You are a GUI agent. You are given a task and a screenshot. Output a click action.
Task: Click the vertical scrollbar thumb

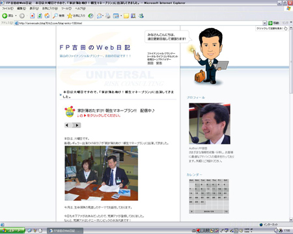[x=291, y=61]
